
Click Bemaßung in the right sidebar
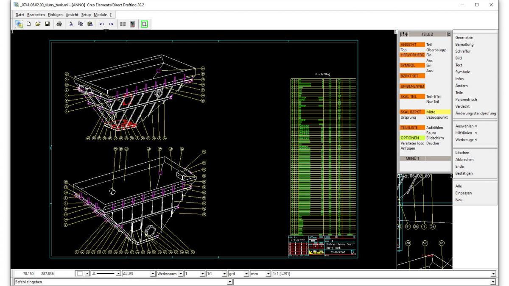point(464,44)
